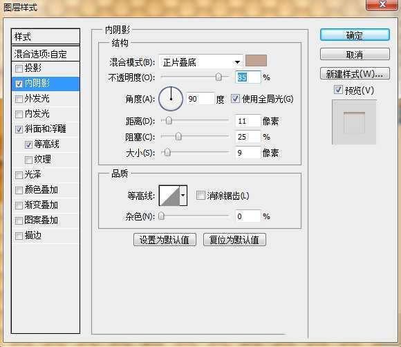Select the 渐变叠加 row label

[41, 205]
